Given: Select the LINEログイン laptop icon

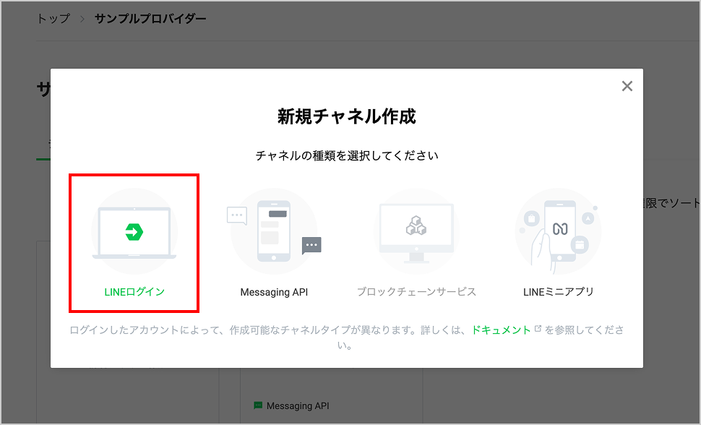Looking at the screenshot, I should pyautogui.click(x=134, y=231).
